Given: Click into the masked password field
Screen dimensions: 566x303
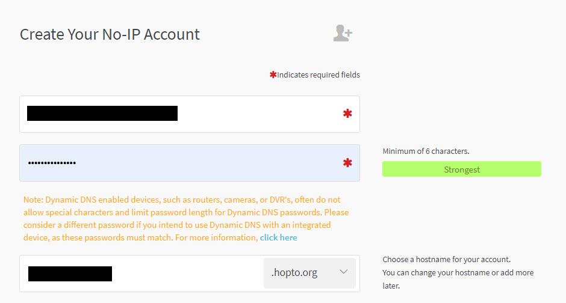Looking at the screenshot, I should tap(181, 163).
